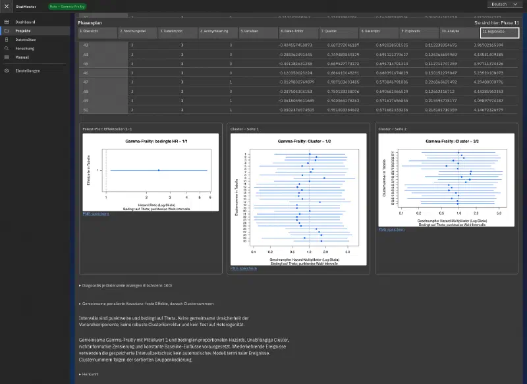Select row header 48 in the table
Screen dimensions: 527x384
tap(103, 92)
